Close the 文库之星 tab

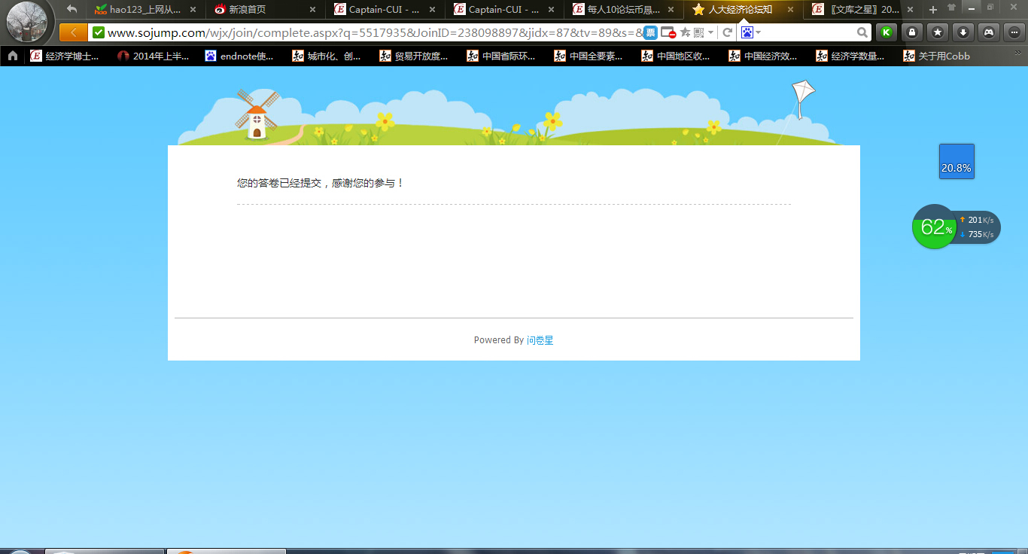tap(910, 10)
